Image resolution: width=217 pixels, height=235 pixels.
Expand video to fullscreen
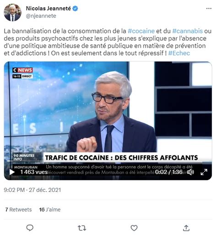(x=204, y=172)
